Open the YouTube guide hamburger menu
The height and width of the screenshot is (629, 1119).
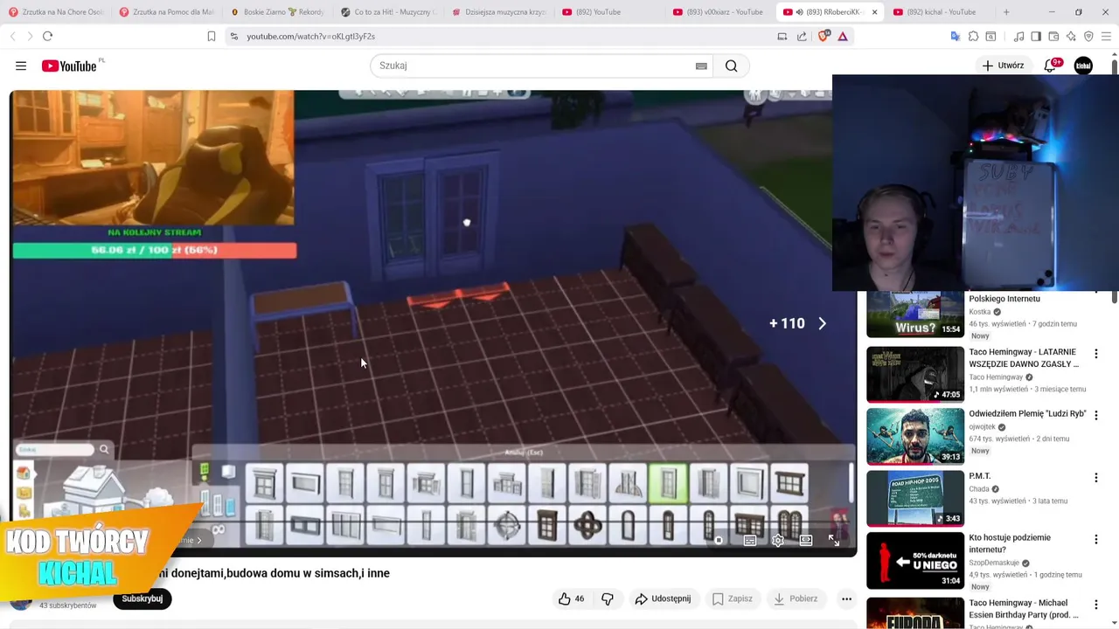tap(21, 66)
